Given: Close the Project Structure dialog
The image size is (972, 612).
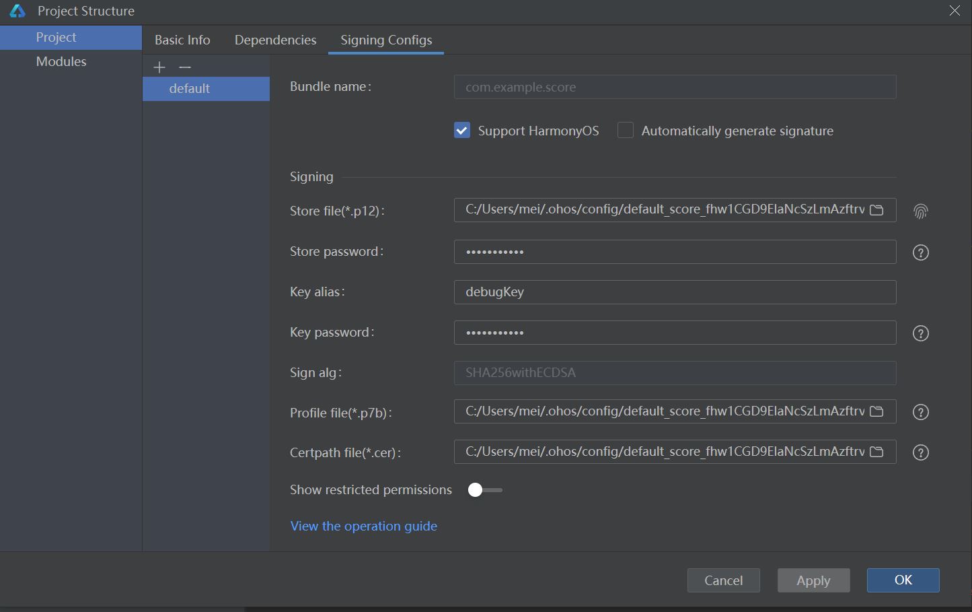Looking at the screenshot, I should pyautogui.click(x=955, y=11).
